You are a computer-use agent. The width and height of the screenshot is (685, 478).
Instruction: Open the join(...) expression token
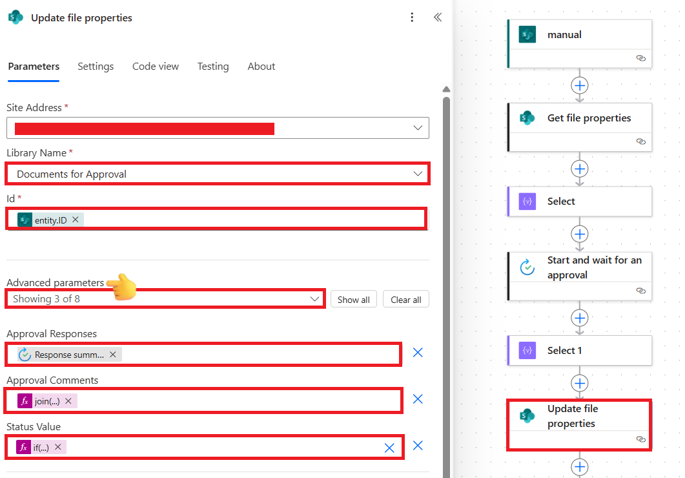(x=47, y=400)
